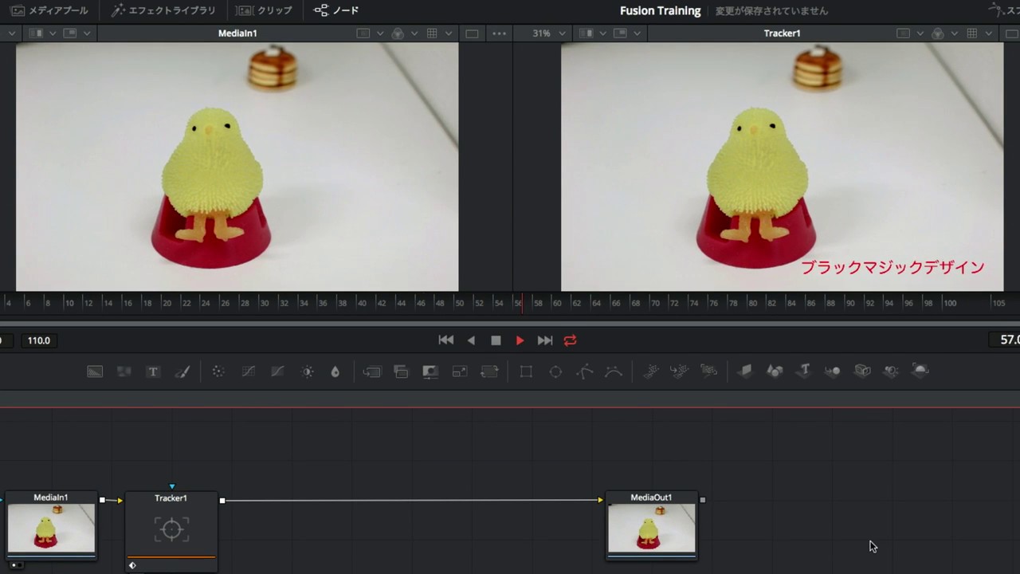Click frame 80 on time ruler
Viewport: 1020px width, 574px height.
coord(752,303)
